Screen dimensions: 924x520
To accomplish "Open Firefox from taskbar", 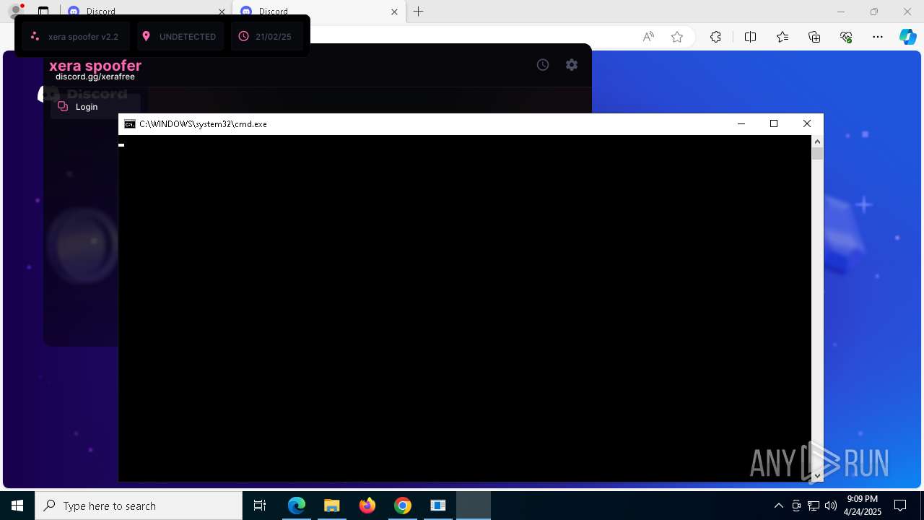I will [x=367, y=506].
